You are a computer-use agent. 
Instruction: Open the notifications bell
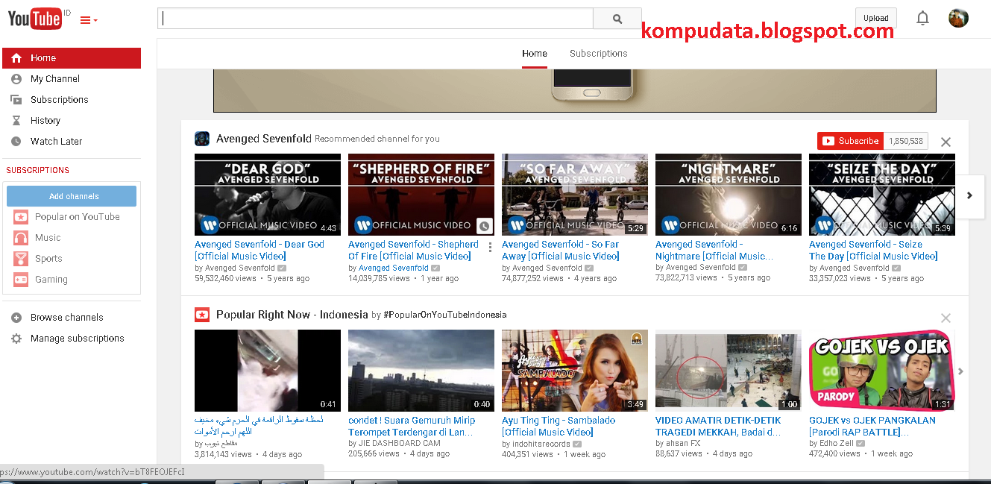(922, 18)
